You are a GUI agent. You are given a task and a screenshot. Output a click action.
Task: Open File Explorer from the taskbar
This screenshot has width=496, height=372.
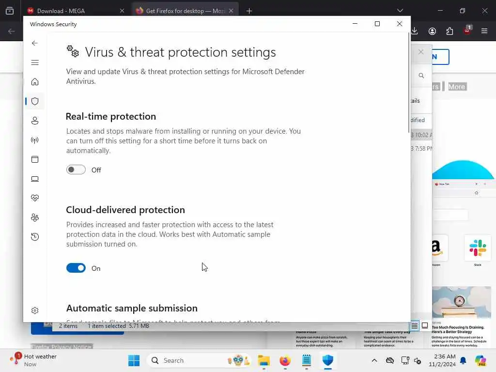264,360
